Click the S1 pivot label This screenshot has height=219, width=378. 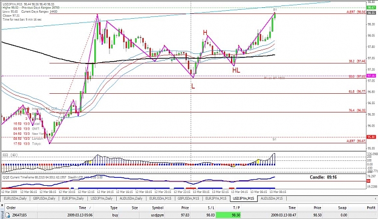275,139
